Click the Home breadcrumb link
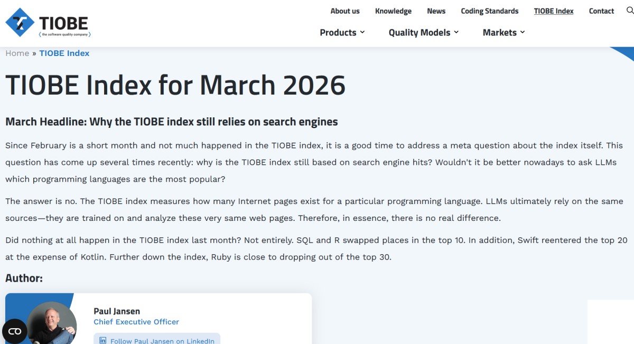Screen dimensions: 634x344 click(x=17, y=53)
